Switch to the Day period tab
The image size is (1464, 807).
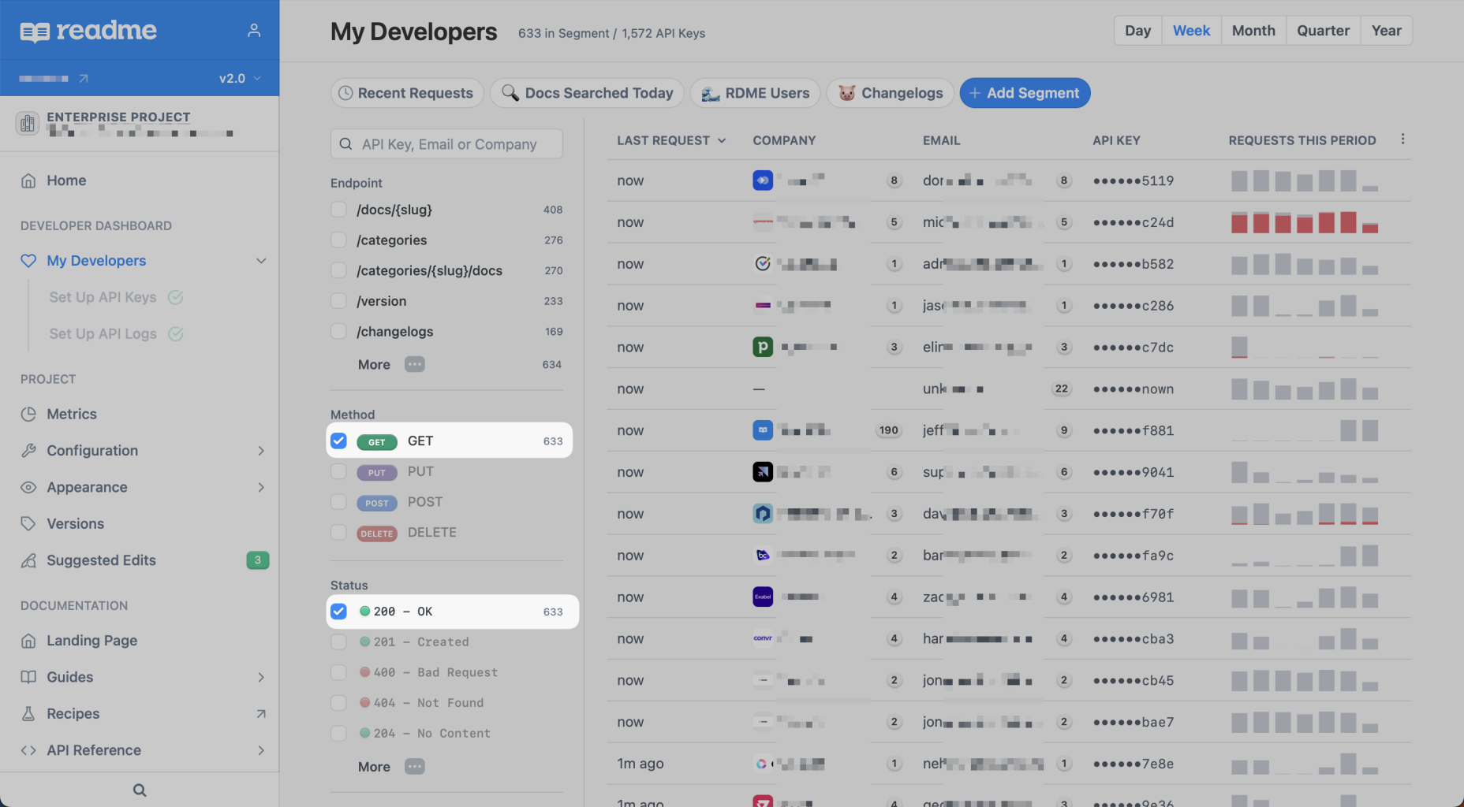click(1137, 31)
